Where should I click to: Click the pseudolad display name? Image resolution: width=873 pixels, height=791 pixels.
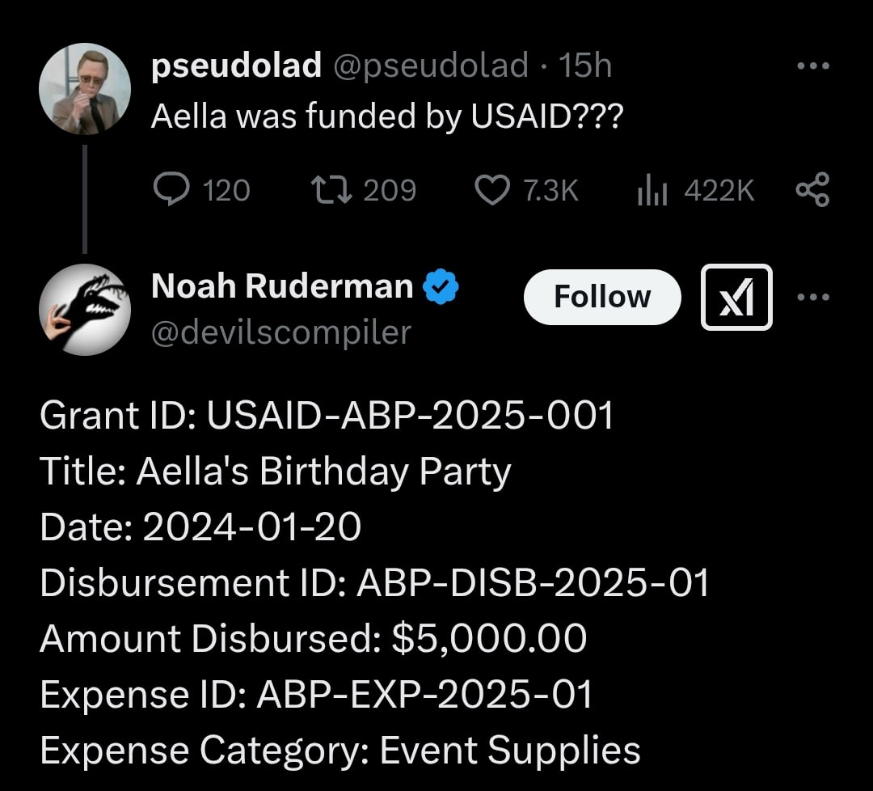tap(236, 66)
